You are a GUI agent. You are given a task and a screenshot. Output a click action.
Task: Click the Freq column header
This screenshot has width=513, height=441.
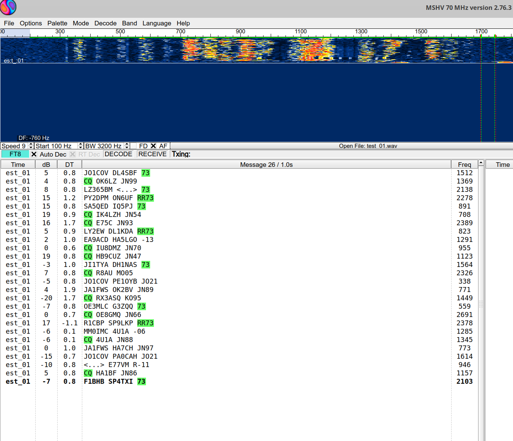464,165
